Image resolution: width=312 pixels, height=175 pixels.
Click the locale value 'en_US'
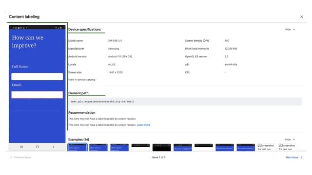(x=112, y=65)
